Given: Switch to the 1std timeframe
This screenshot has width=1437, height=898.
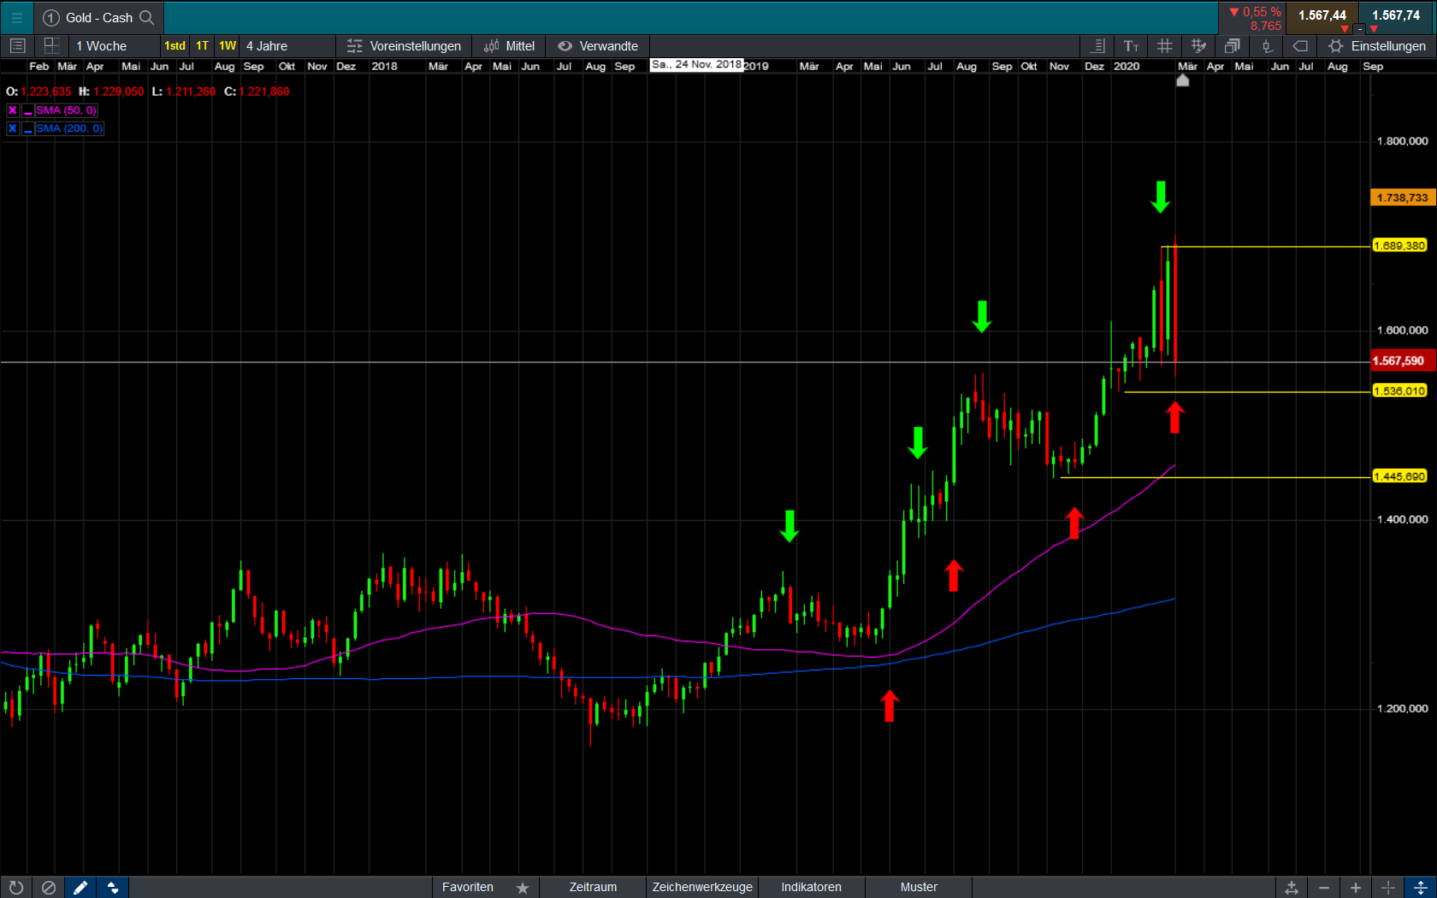Looking at the screenshot, I should pyautogui.click(x=174, y=46).
